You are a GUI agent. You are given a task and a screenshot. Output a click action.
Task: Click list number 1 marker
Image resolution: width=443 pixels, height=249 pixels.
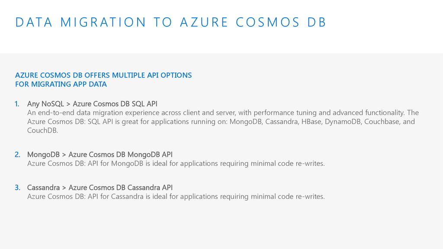[17, 104]
